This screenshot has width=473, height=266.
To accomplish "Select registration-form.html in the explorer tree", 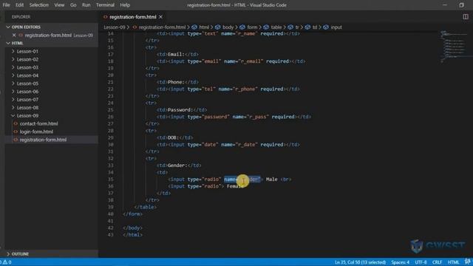I will 43,140.
